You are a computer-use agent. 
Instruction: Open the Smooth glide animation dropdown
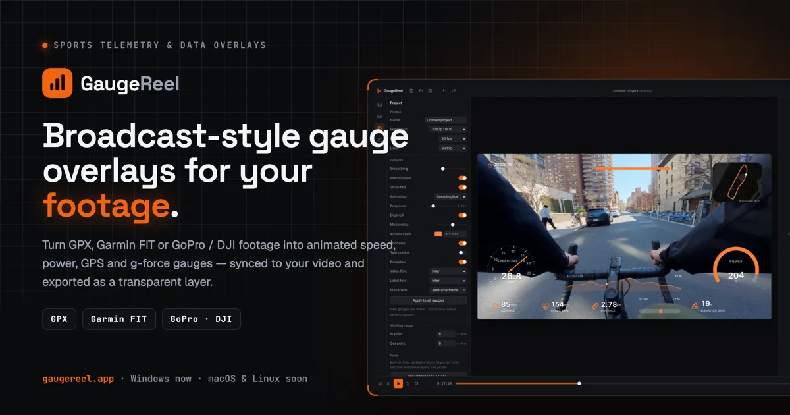coord(450,196)
